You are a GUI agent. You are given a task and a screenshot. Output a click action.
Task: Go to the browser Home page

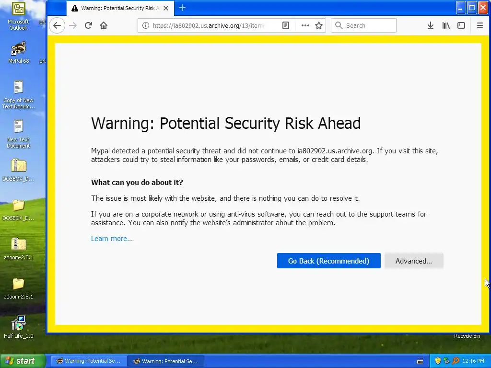(104, 25)
